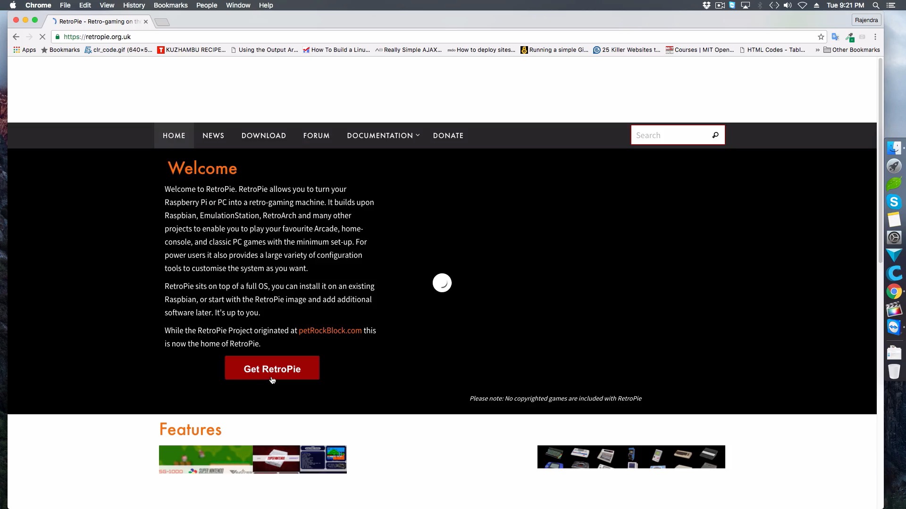Click the macOS volume icon in menu bar
The height and width of the screenshot is (509, 906).
[x=787, y=5]
